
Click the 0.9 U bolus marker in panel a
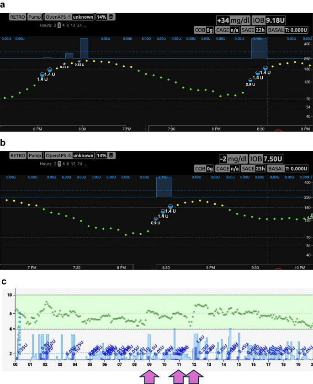250,80
